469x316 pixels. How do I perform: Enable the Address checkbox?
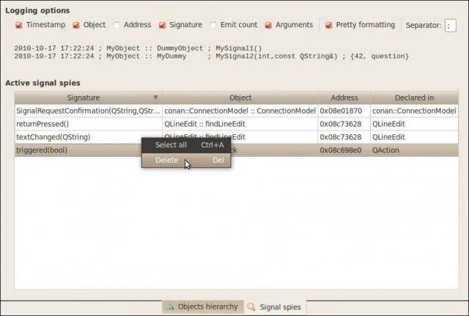point(117,25)
